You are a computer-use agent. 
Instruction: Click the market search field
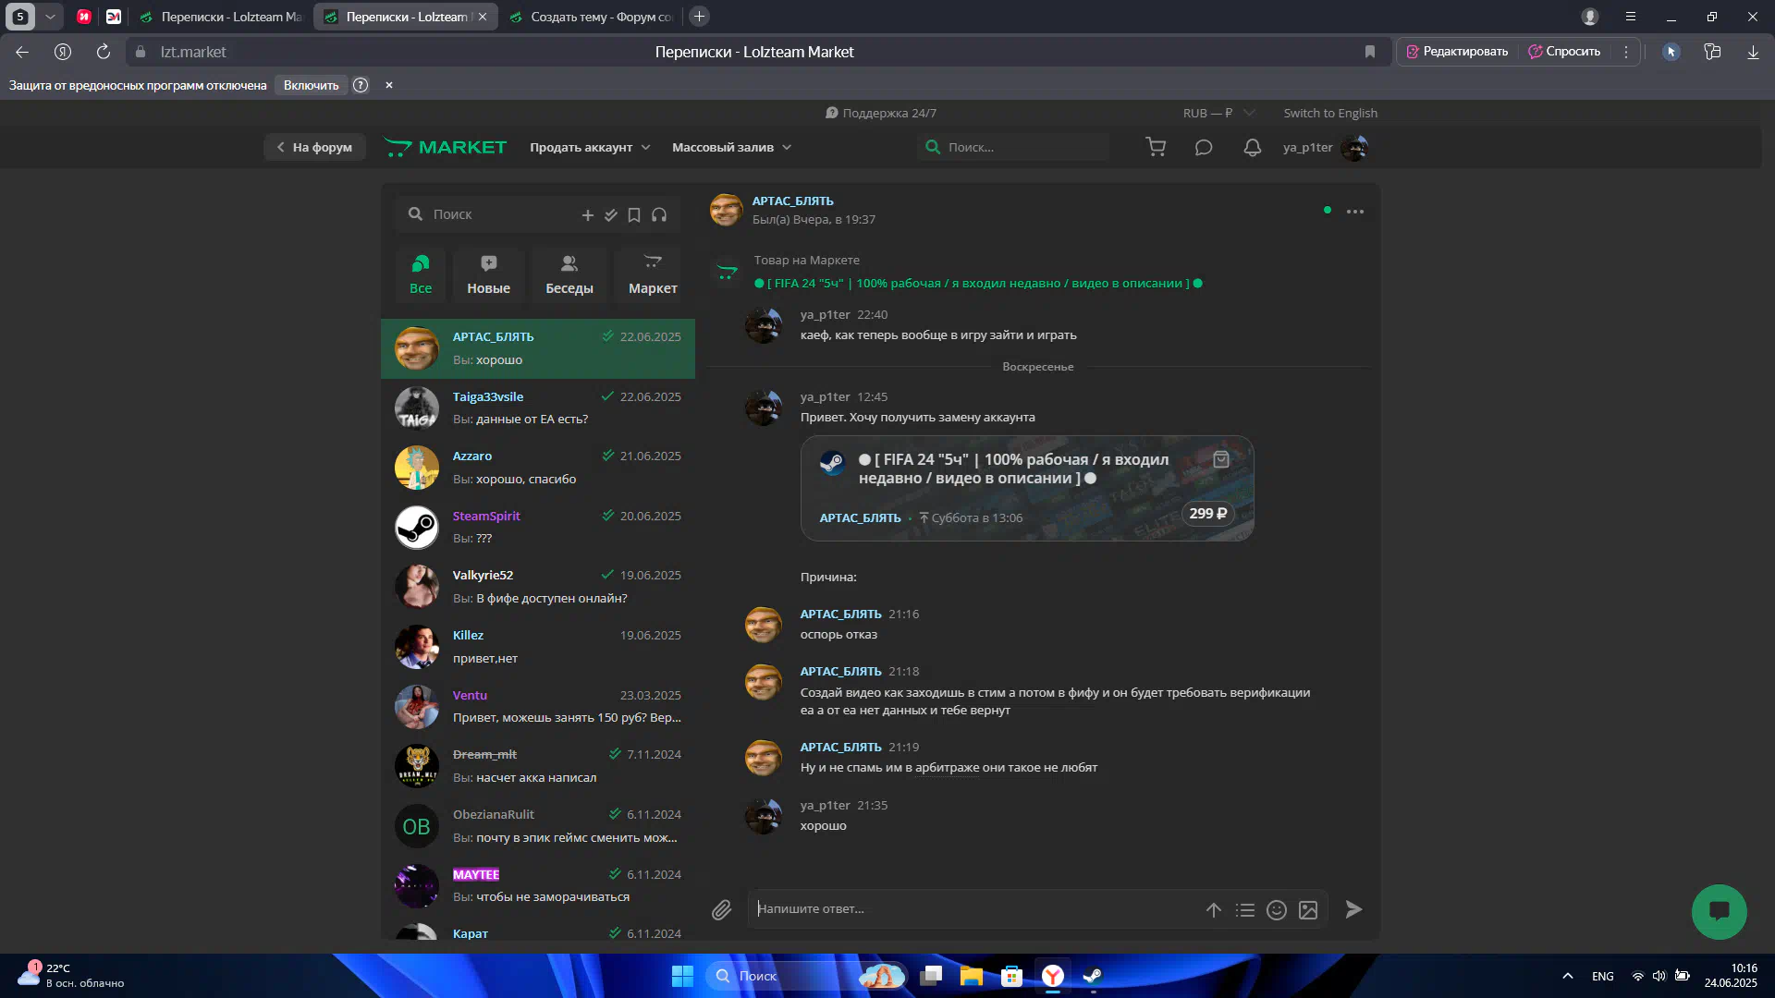(1013, 147)
